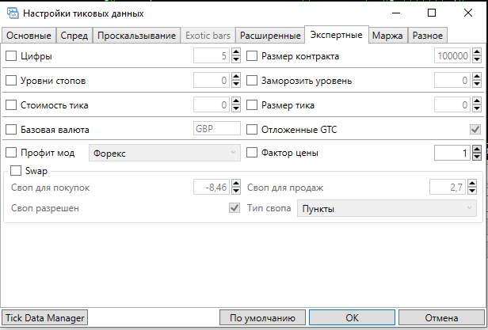Image resolution: width=488 pixels, height=330 pixels.
Task: Increase Фактор цены with up arrow
Action: [477, 149]
